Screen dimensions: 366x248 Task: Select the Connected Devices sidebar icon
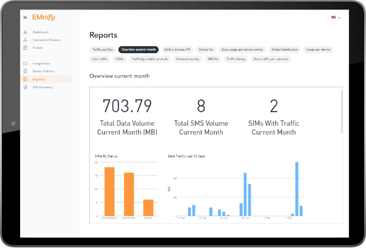pos(26,40)
